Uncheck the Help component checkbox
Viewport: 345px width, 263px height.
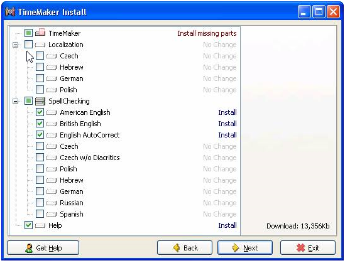click(x=28, y=225)
